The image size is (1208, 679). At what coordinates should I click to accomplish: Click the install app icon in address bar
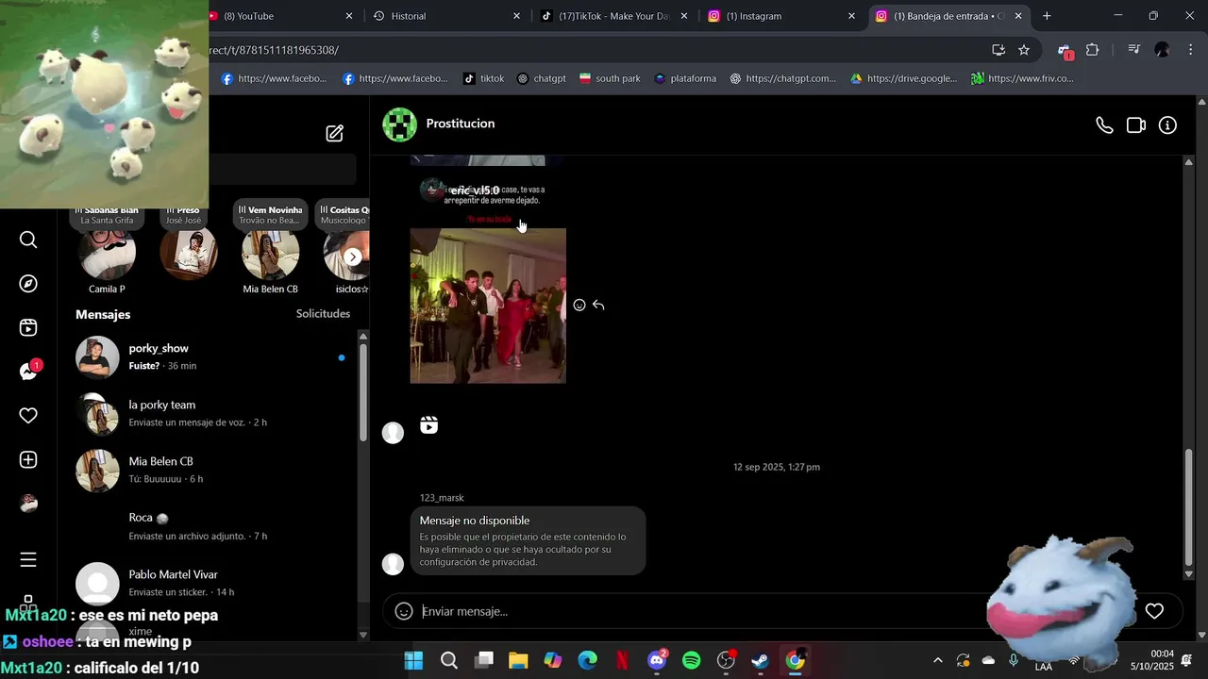click(998, 50)
